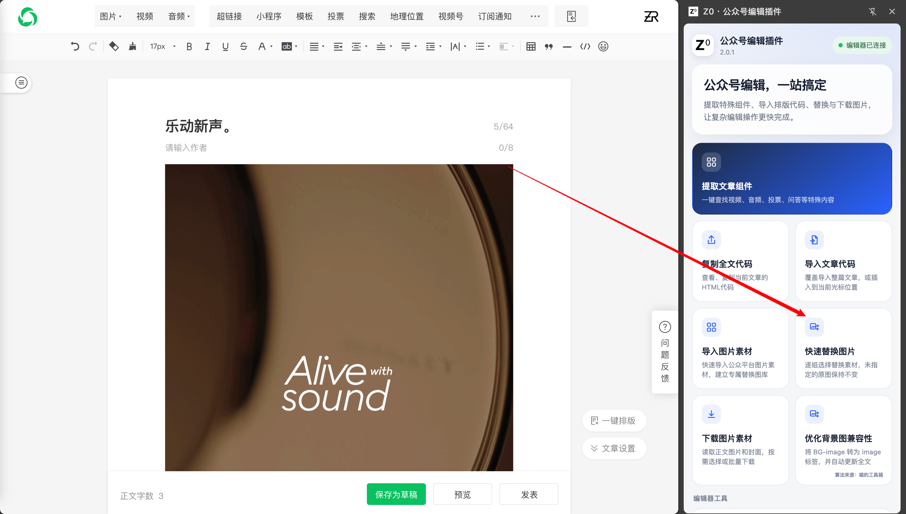Toggle italic formatting
Viewport: 906px width, 514px height.
207,46
